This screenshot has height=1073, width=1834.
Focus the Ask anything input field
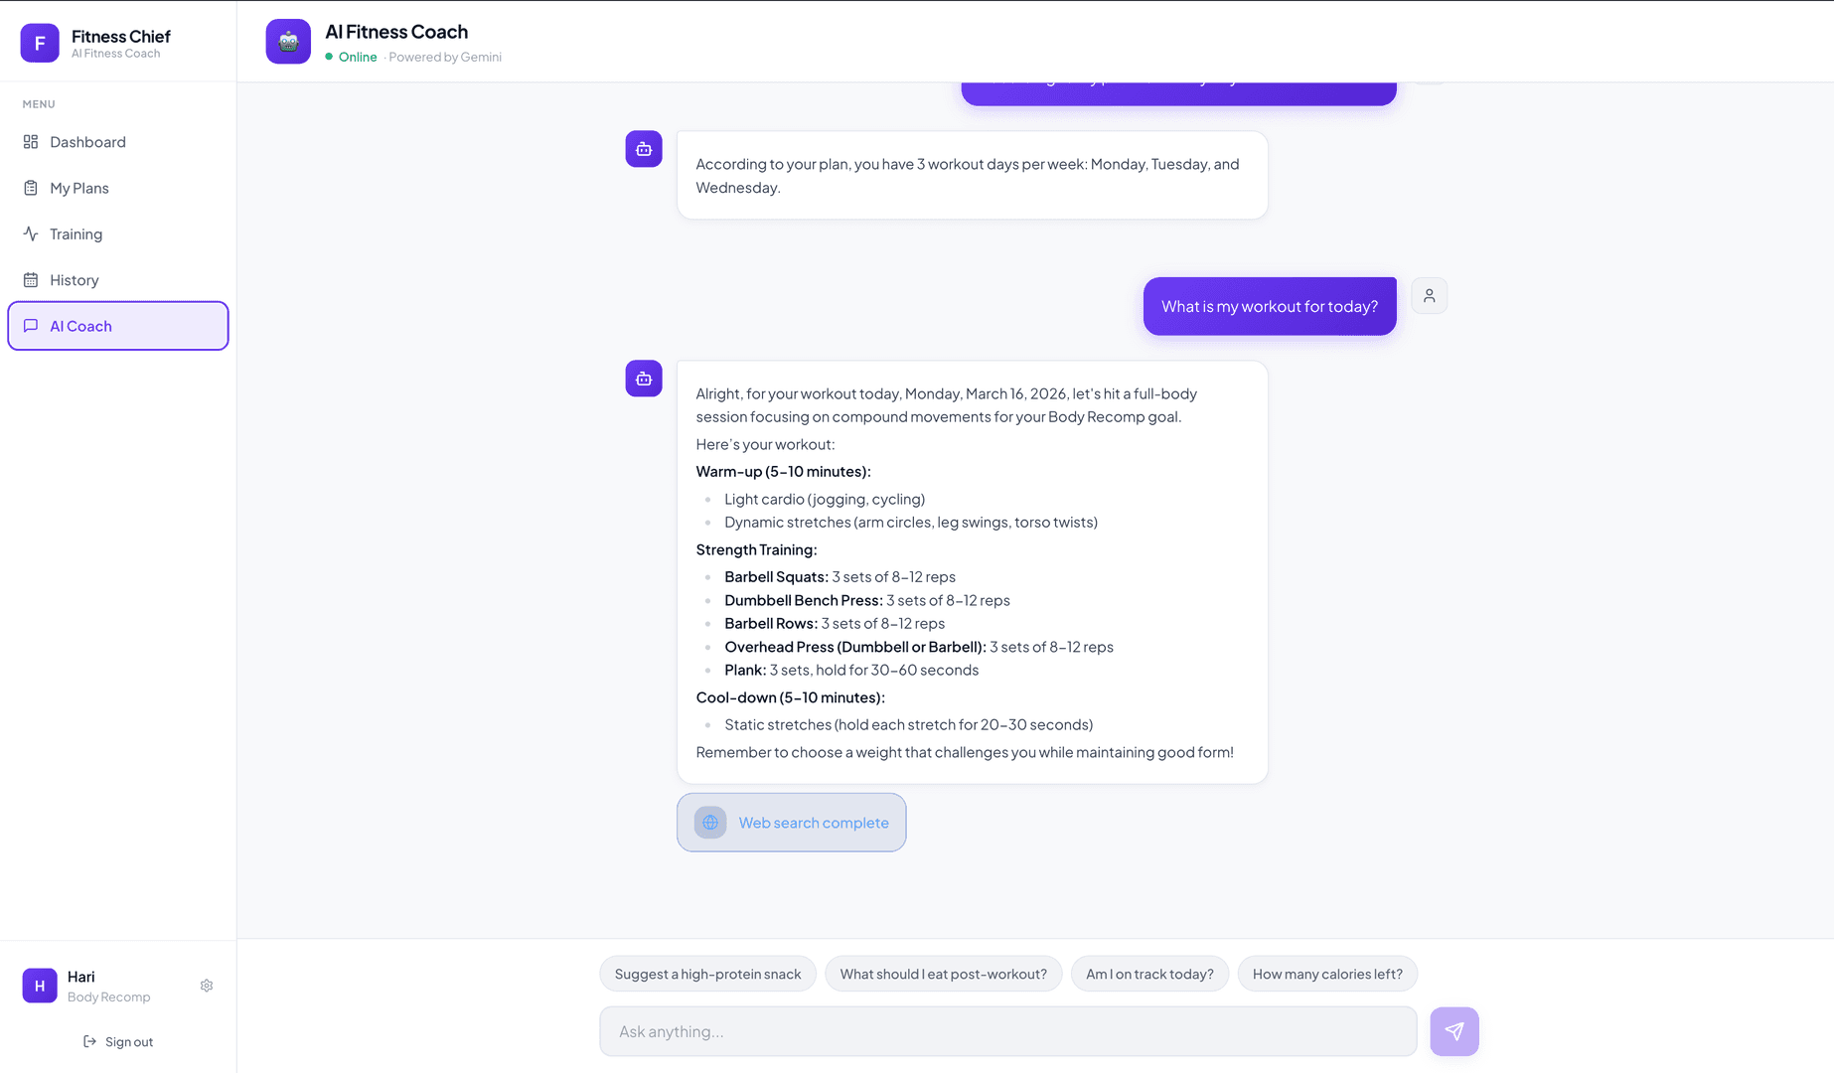(1008, 1031)
